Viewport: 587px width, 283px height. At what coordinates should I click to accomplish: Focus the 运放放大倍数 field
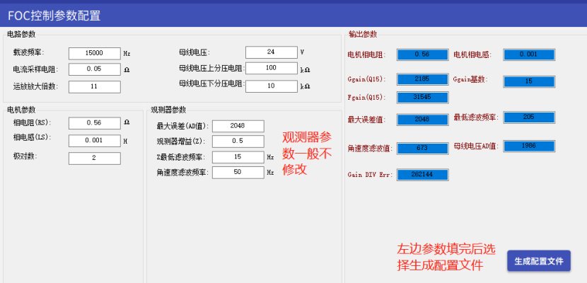94,86
